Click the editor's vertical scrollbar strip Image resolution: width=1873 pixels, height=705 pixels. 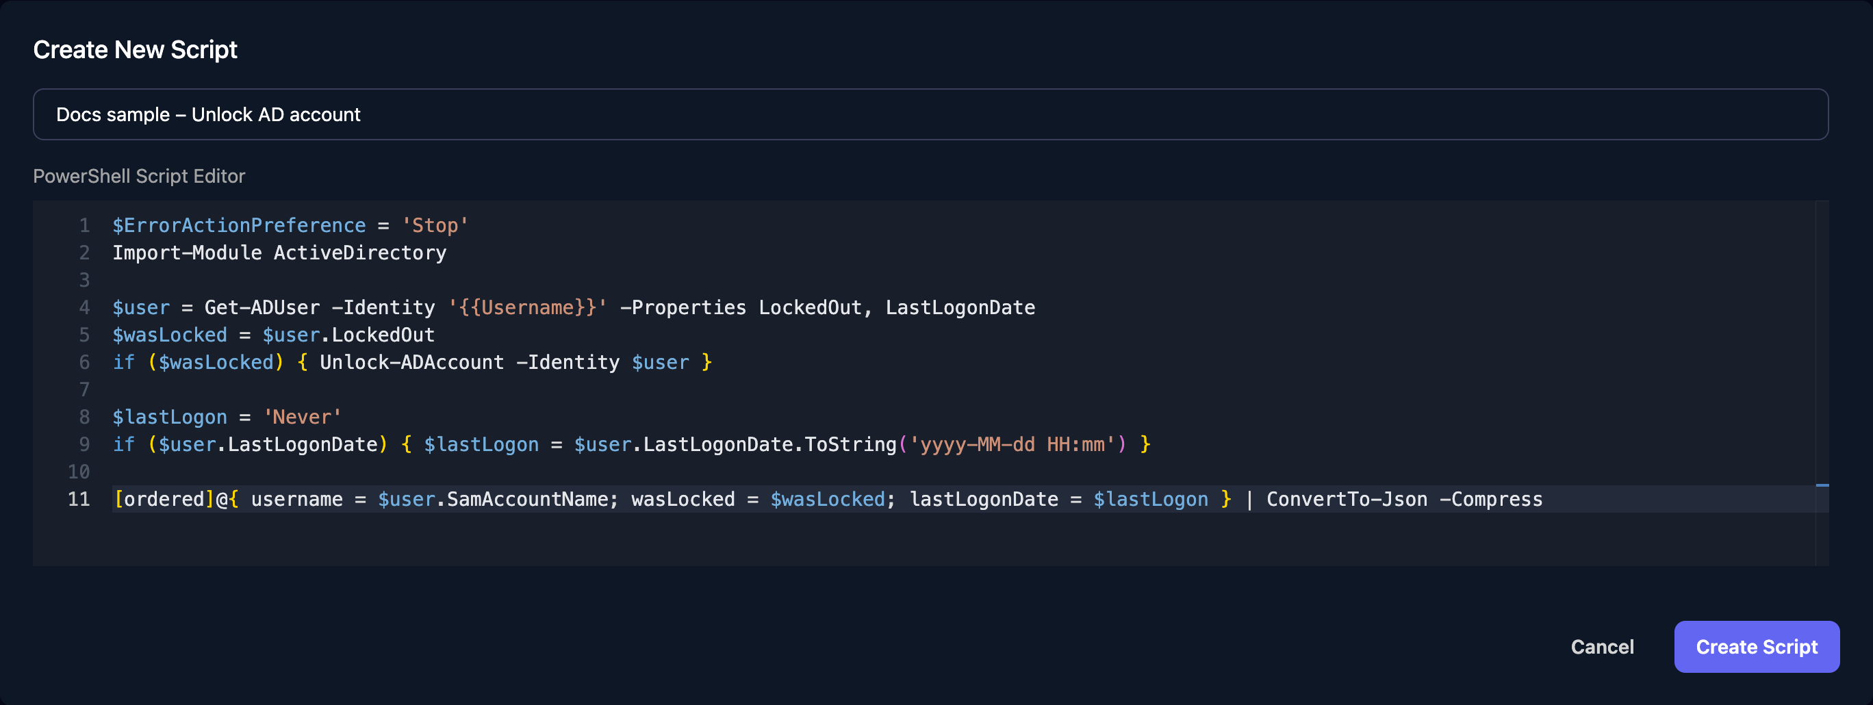coord(1822,383)
